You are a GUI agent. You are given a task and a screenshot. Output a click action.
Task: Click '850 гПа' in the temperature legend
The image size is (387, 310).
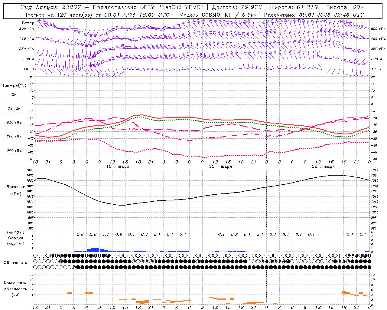(14, 123)
